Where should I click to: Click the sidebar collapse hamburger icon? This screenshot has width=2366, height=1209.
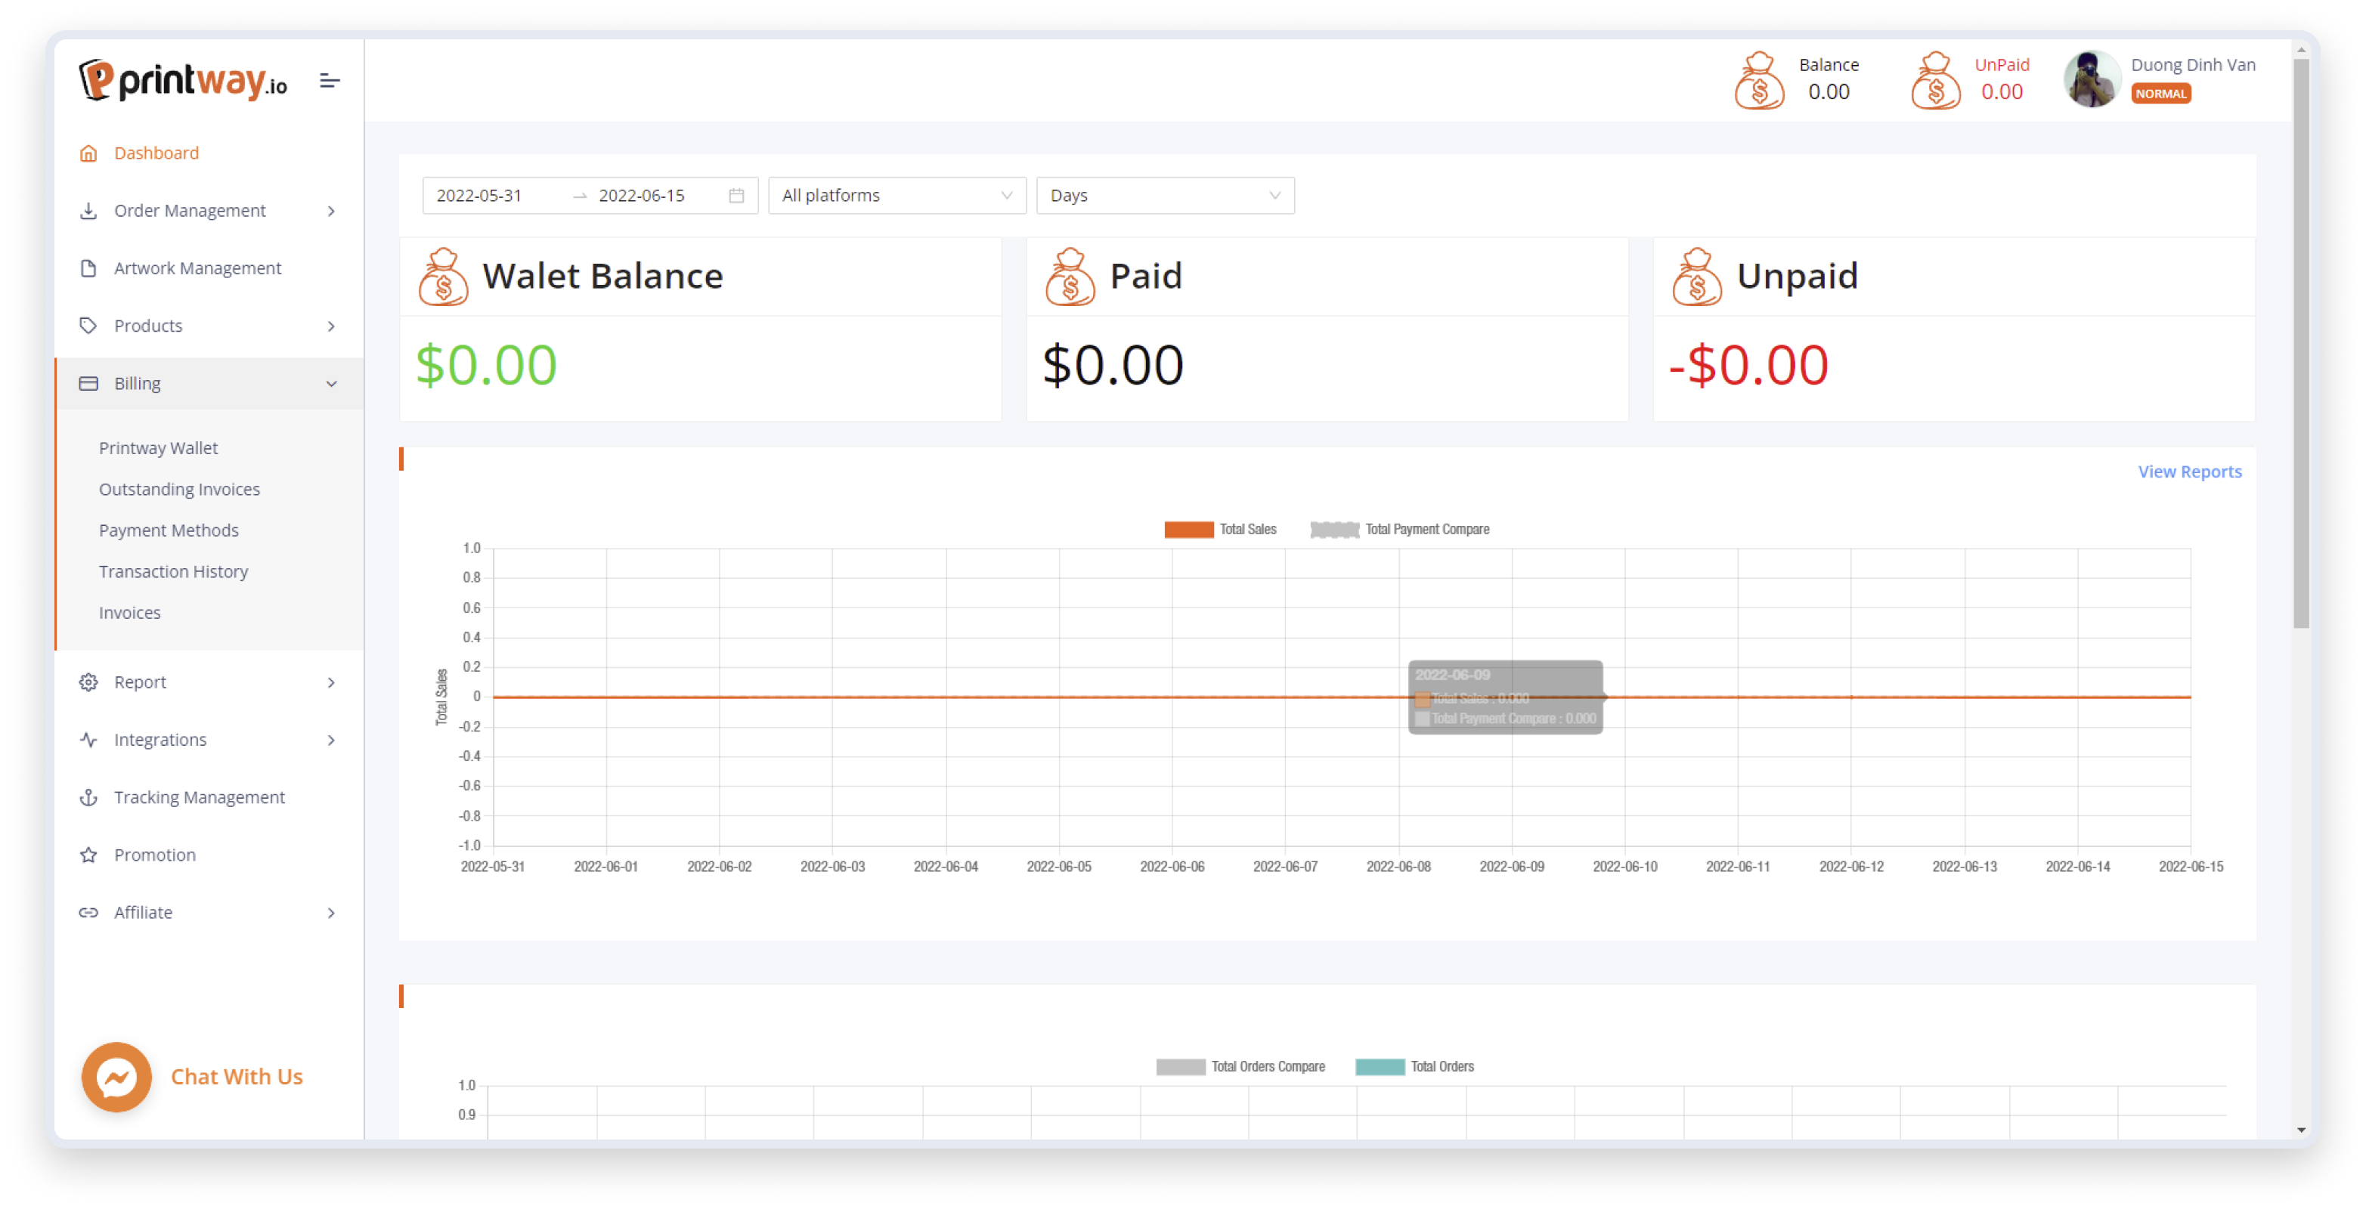pos(330,82)
